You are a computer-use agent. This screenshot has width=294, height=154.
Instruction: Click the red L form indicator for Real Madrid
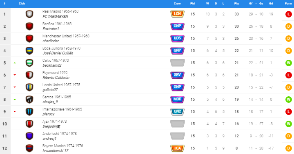pyautogui.click(x=289, y=14)
